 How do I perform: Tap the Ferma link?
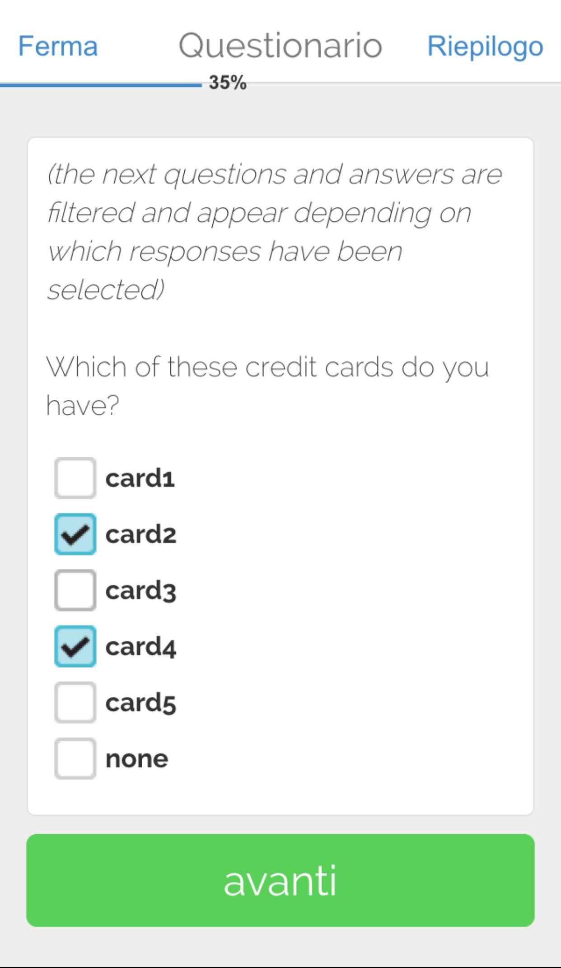pyautogui.click(x=58, y=46)
